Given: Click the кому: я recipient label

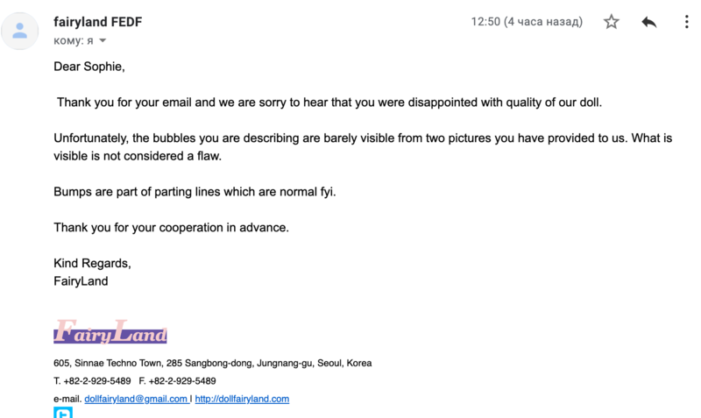Looking at the screenshot, I should click(x=74, y=40).
